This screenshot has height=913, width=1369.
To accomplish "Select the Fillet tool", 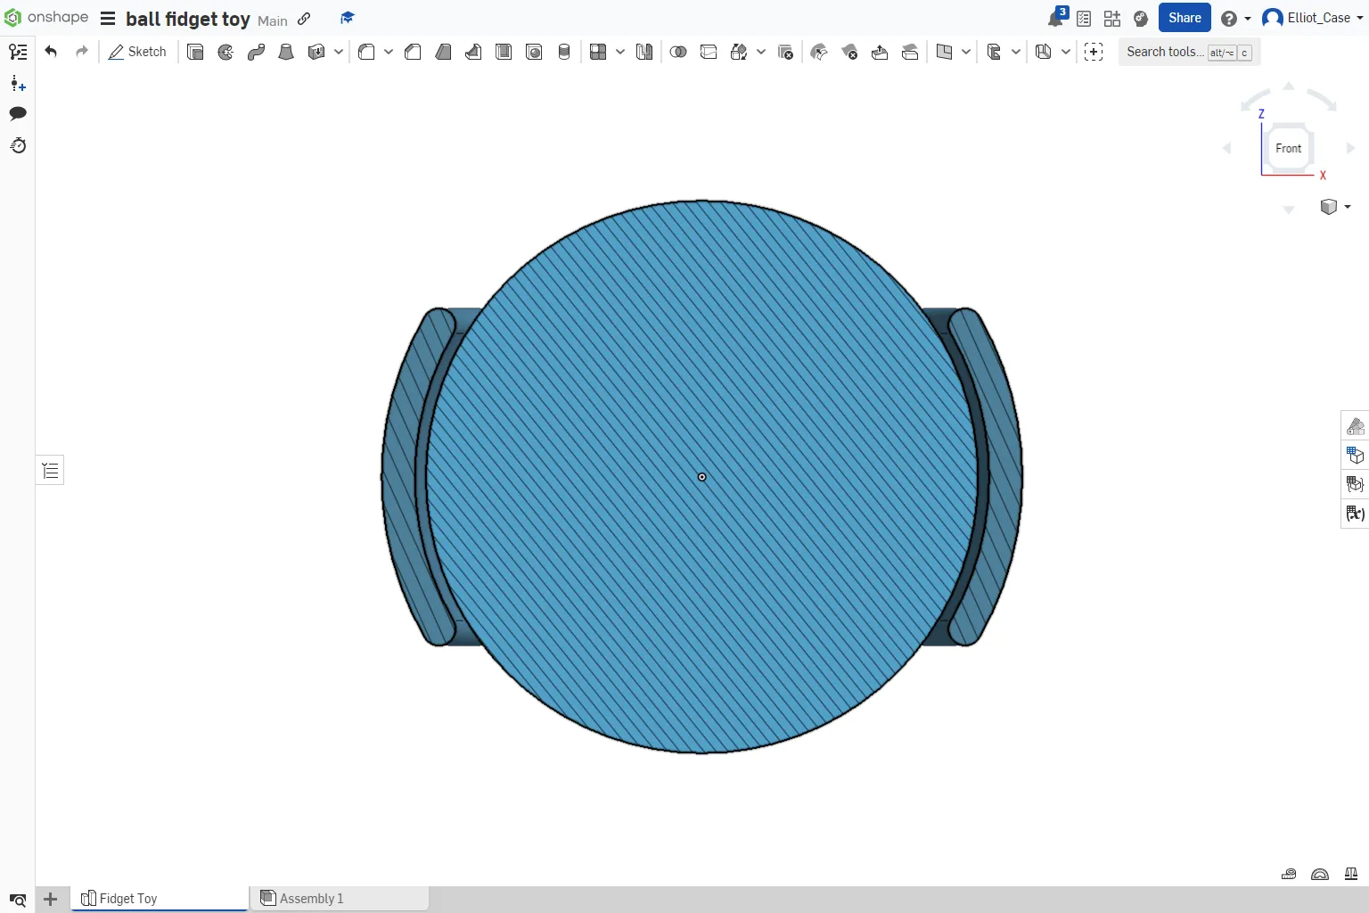I will coord(366,52).
